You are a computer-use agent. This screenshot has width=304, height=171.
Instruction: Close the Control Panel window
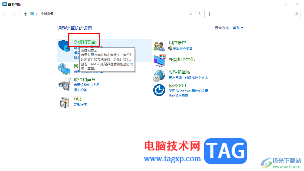point(298,4)
